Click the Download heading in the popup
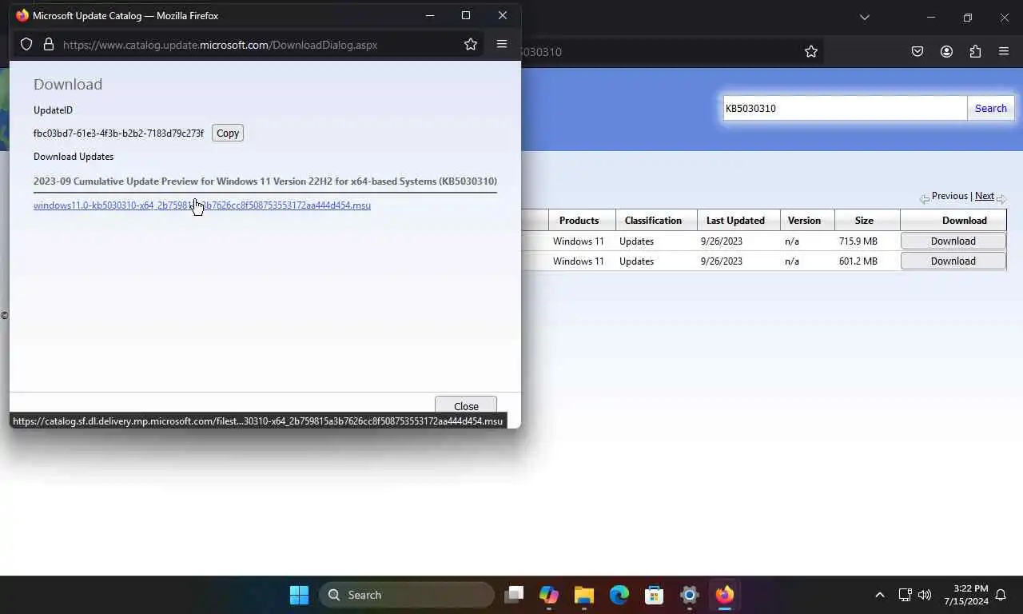1023x614 pixels. coord(68,84)
